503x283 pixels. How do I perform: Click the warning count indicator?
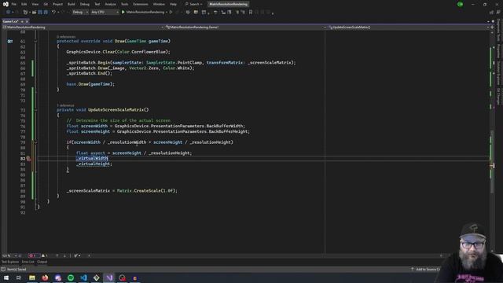click(x=45, y=255)
